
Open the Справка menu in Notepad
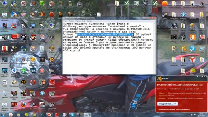tap(89, 21)
